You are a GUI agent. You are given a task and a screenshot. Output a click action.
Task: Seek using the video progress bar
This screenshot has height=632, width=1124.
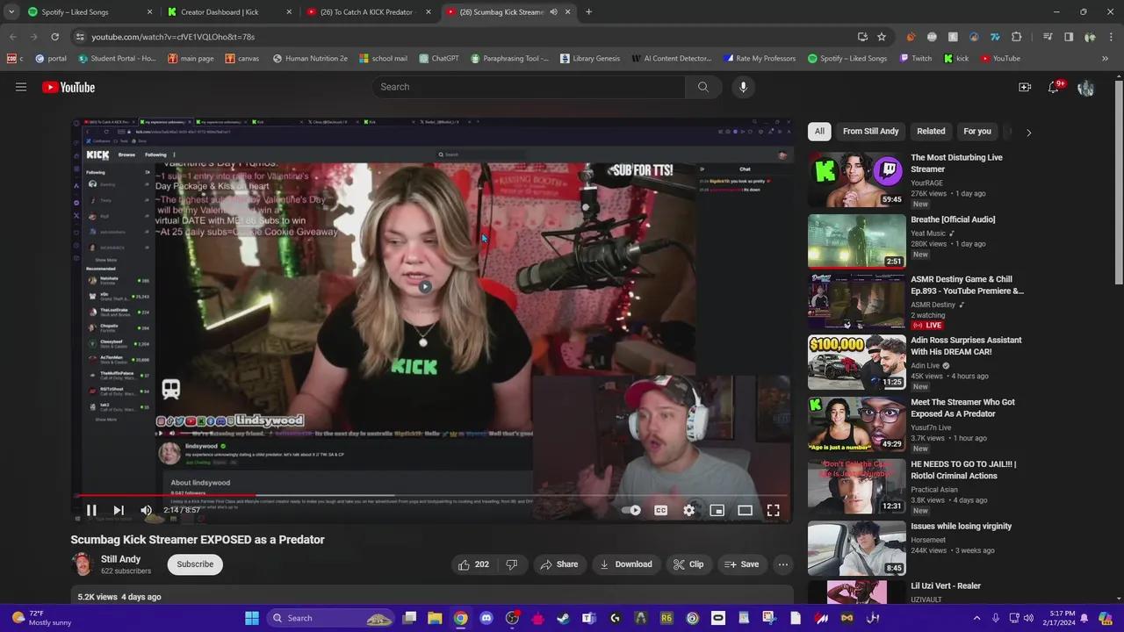[430, 495]
